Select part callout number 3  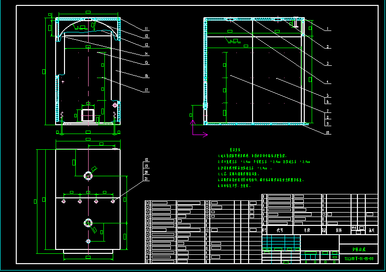click(x=328, y=63)
